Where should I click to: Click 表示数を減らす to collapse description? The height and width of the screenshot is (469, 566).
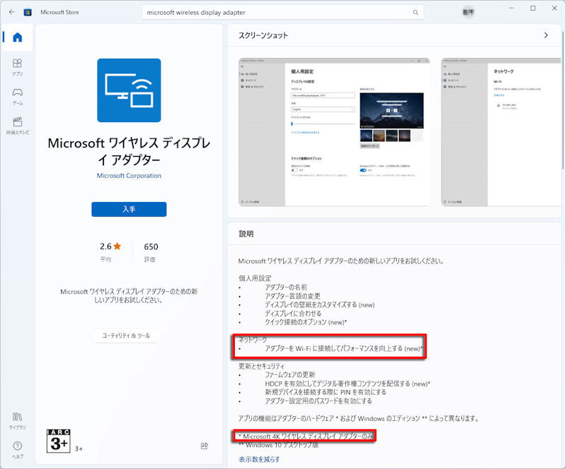[x=259, y=459]
